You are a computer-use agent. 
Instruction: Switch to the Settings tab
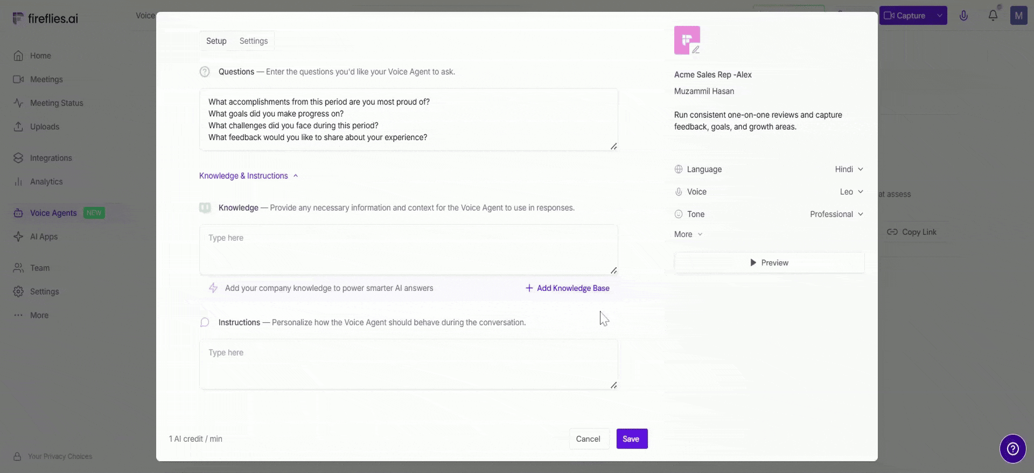pos(254,41)
